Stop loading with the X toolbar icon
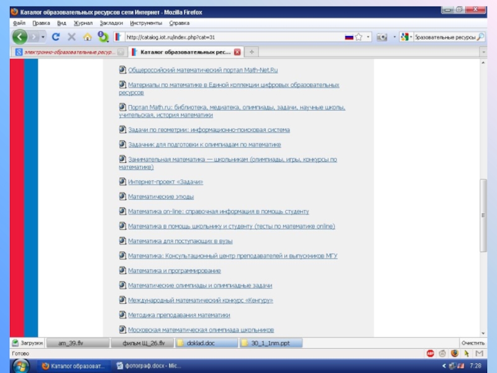 (71, 37)
